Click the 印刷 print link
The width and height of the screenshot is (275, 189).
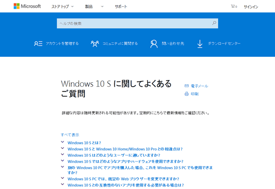tap(194, 94)
